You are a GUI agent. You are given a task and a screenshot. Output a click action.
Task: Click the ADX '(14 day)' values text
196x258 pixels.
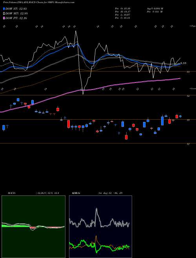[x=110, y=193]
